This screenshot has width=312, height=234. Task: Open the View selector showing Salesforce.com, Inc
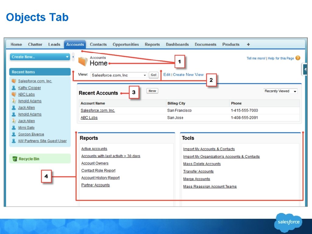coord(119,75)
